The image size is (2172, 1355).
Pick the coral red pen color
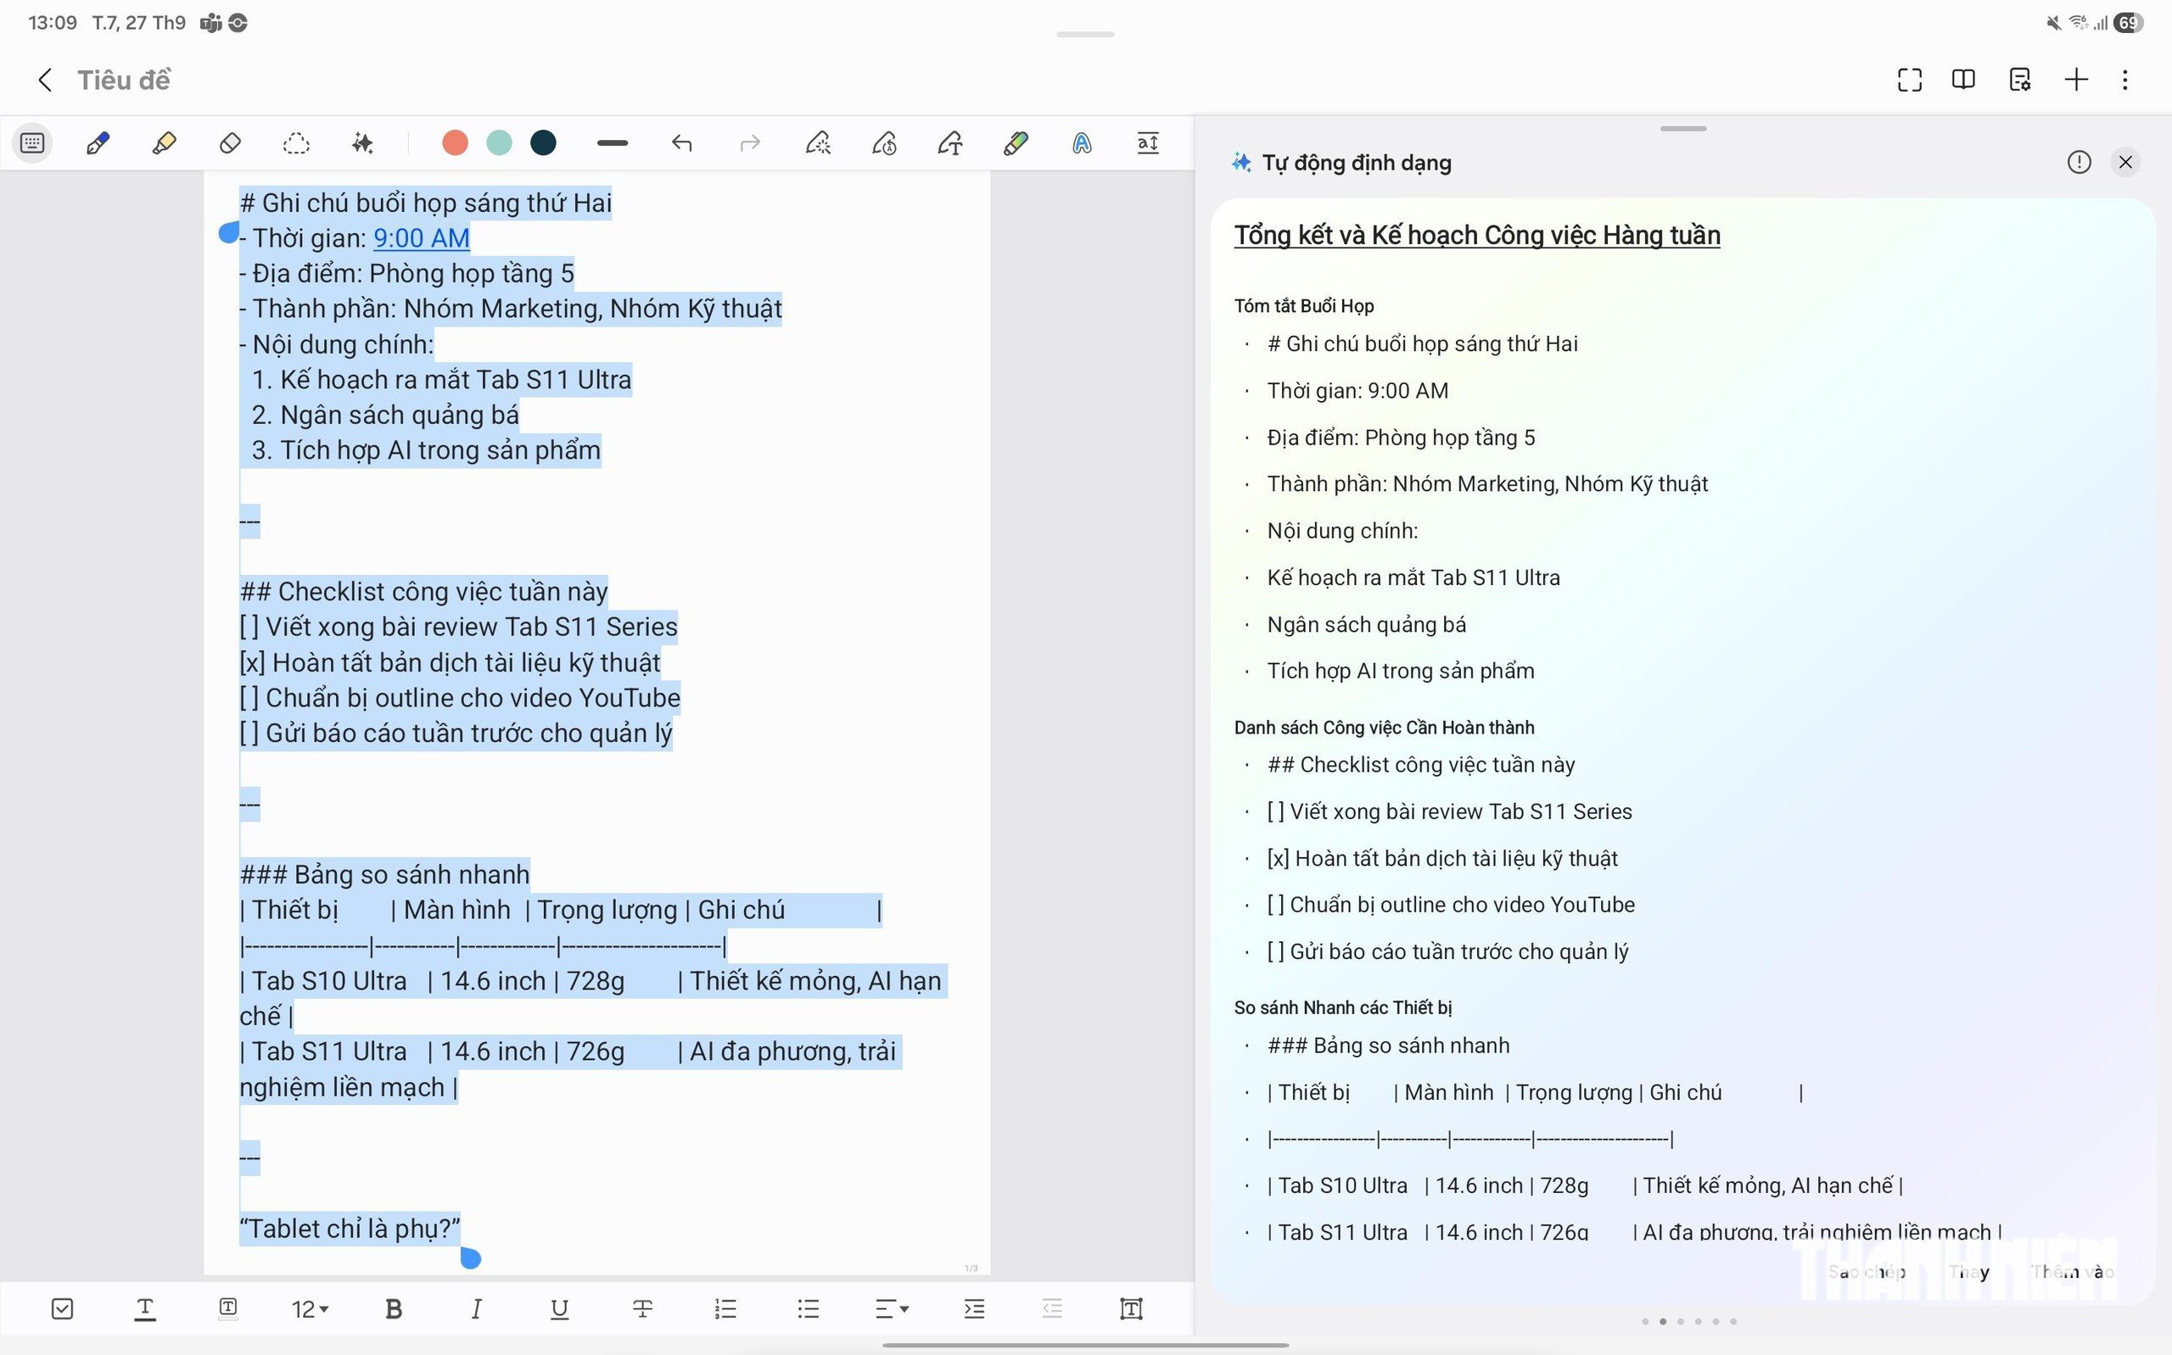(455, 143)
